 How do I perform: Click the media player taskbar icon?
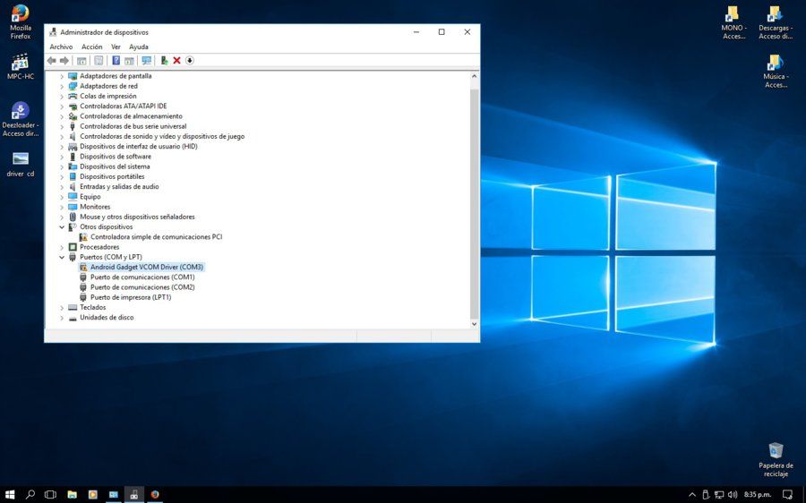(92, 494)
